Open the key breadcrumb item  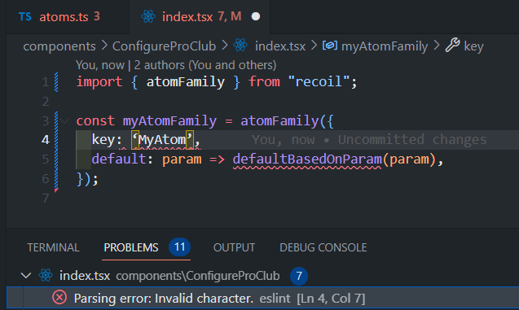(473, 46)
